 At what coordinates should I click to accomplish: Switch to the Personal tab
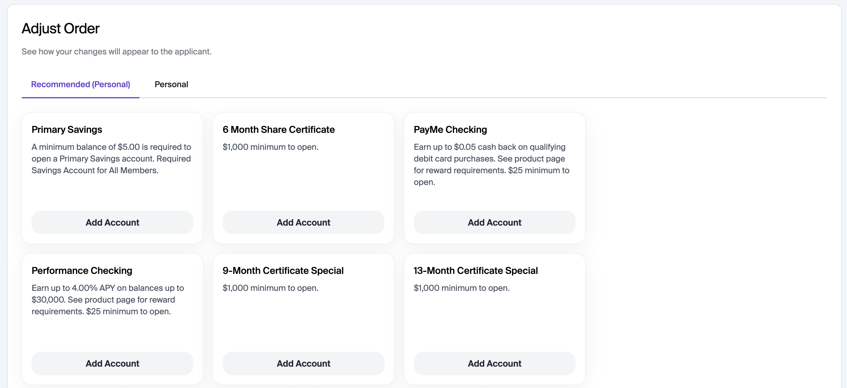tap(171, 84)
